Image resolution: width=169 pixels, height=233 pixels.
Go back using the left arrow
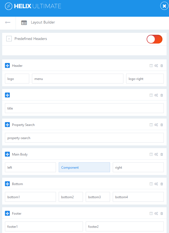pyautogui.click(x=8, y=22)
